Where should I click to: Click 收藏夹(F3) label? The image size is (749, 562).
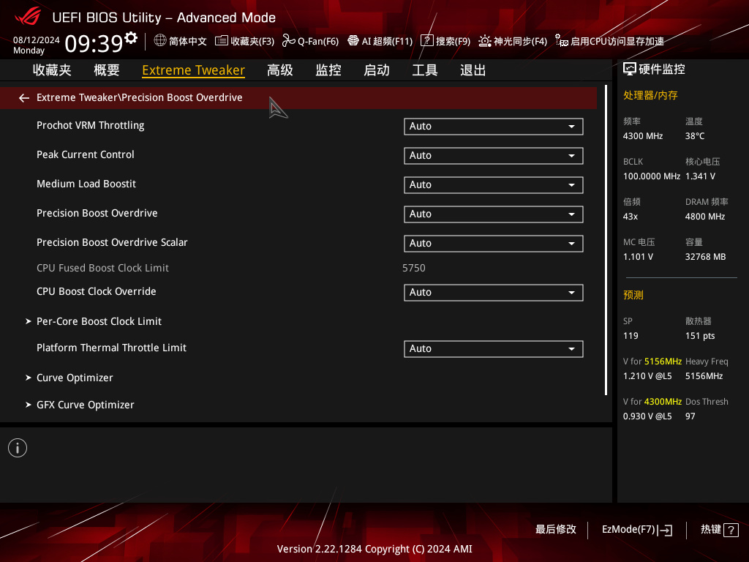click(252, 41)
